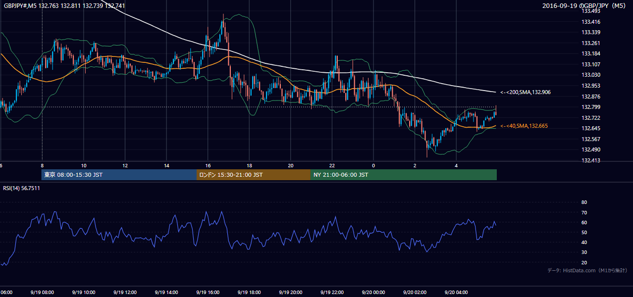Select the NY 21:00-06:00 JST session bar
Screen dimensions: 633x297
(404, 175)
